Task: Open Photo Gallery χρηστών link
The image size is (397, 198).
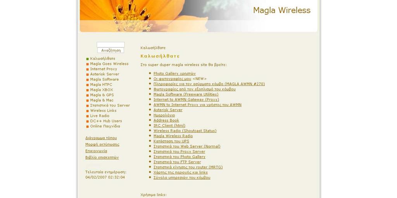Action: pyautogui.click(x=174, y=73)
